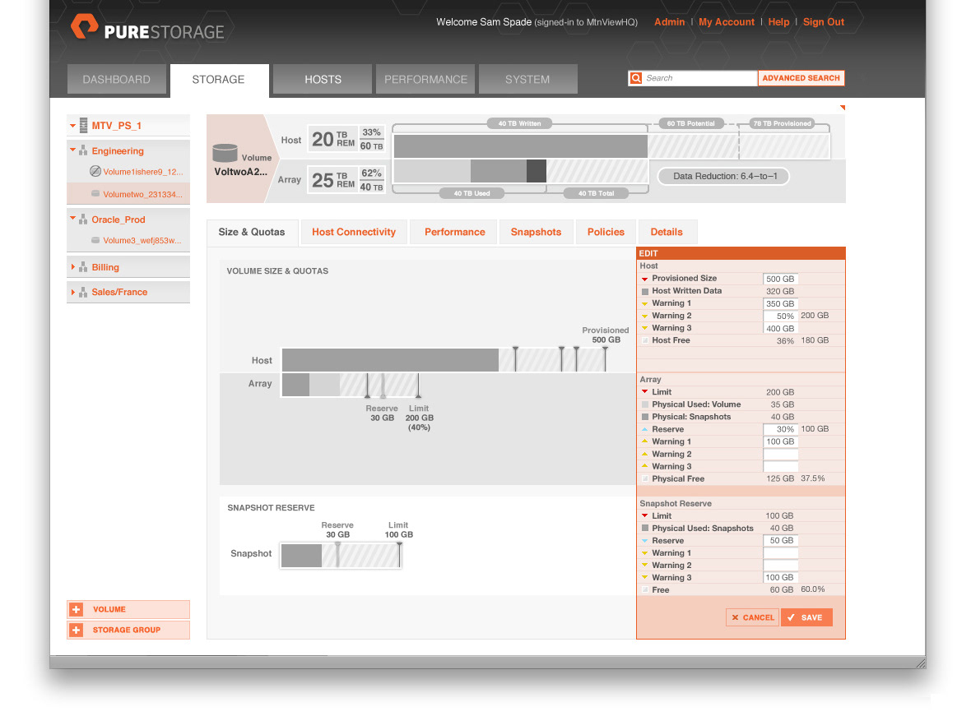This screenshot has width=971, height=716.
Task: Click the Host Written Data grey swatch
Action: pyautogui.click(x=645, y=292)
